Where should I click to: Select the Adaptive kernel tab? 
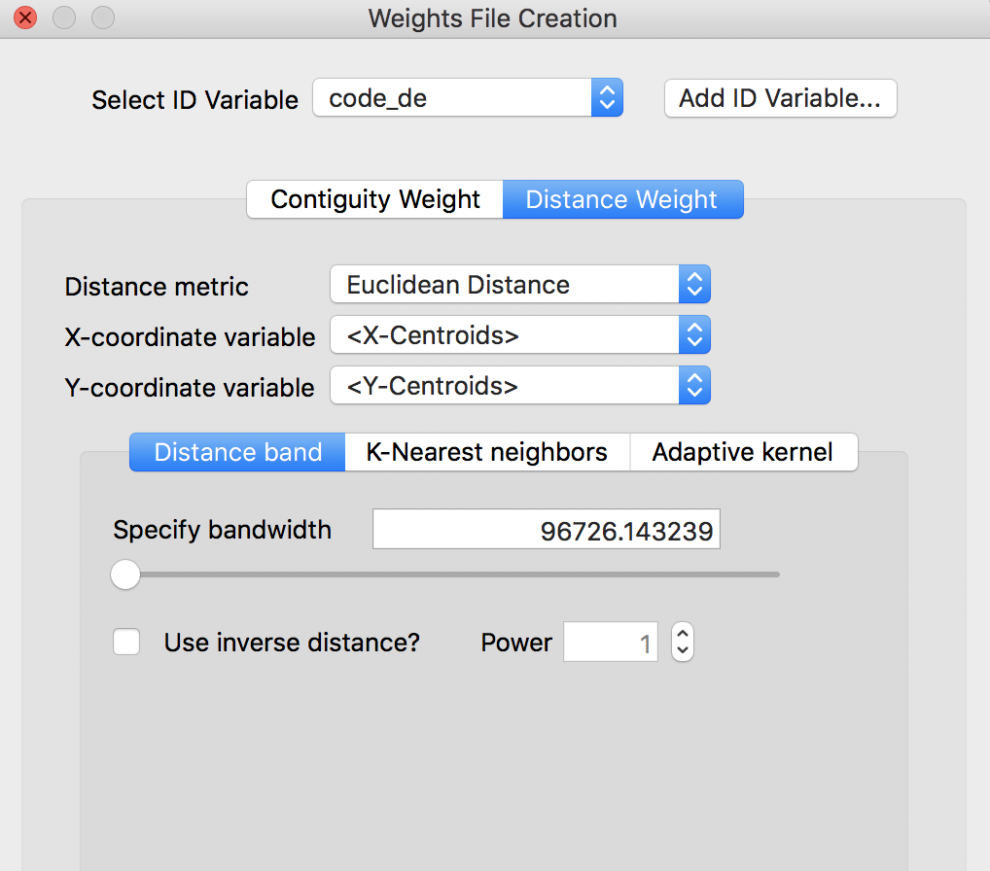pyautogui.click(x=743, y=452)
